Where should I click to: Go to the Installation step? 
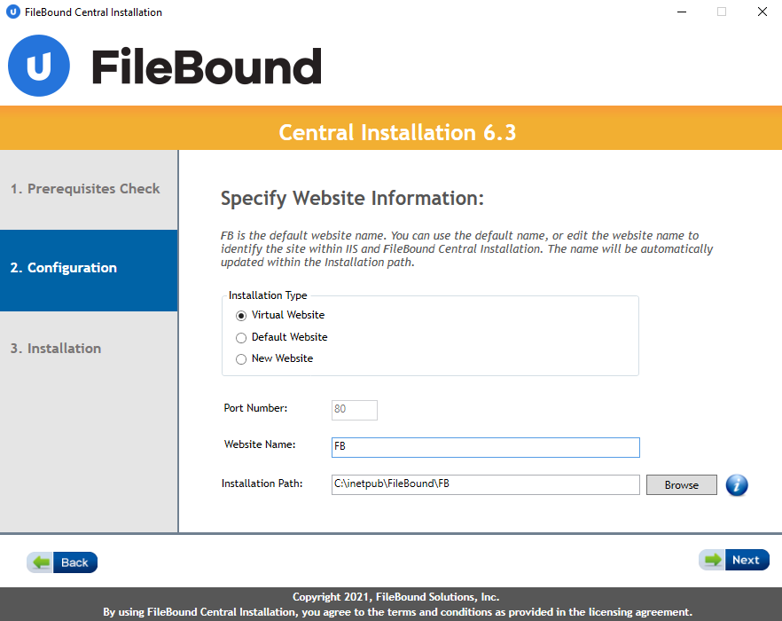tap(56, 349)
